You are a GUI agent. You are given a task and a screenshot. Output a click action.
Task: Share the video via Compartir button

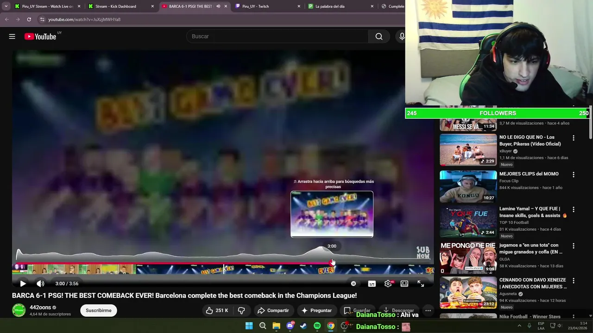tap(273, 310)
